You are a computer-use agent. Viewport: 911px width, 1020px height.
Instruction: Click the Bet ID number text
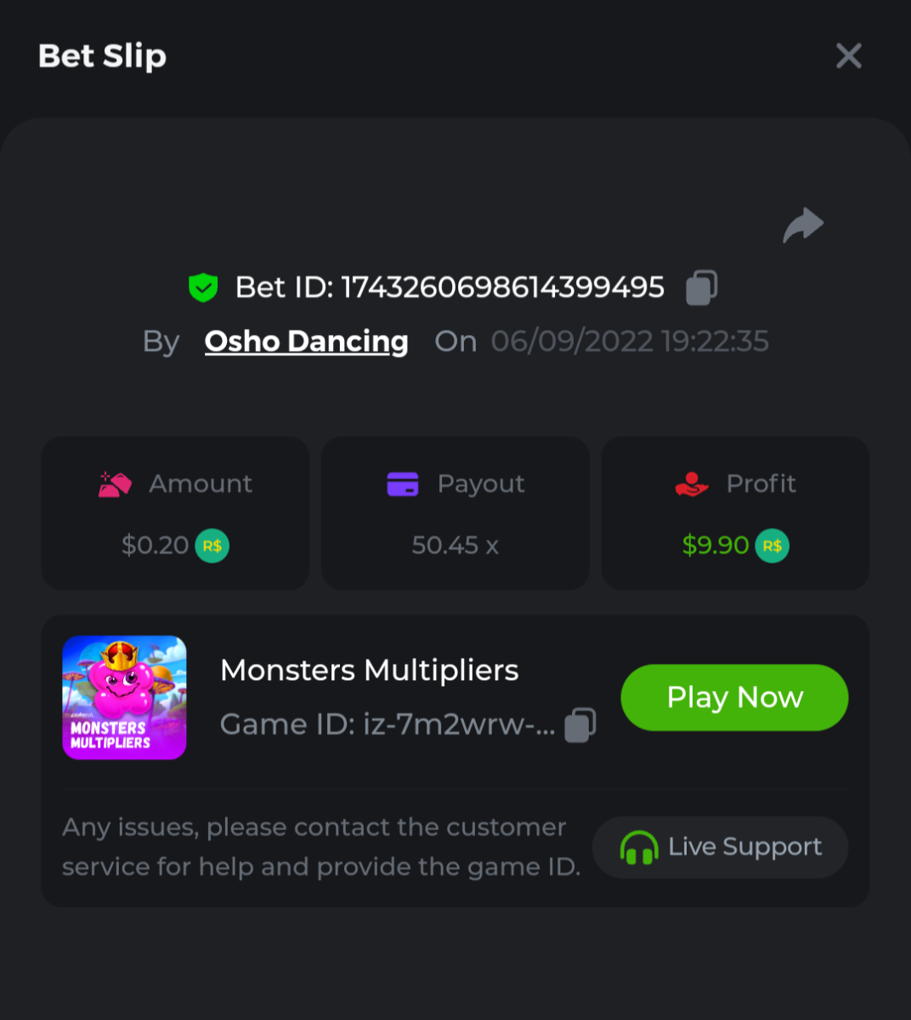pyautogui.click(x=502, y=287)
